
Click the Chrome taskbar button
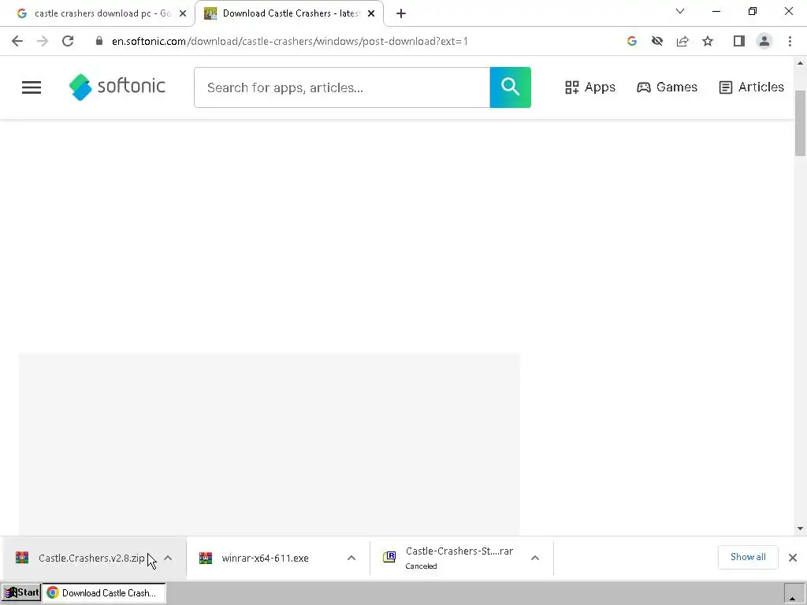point(104,592)
